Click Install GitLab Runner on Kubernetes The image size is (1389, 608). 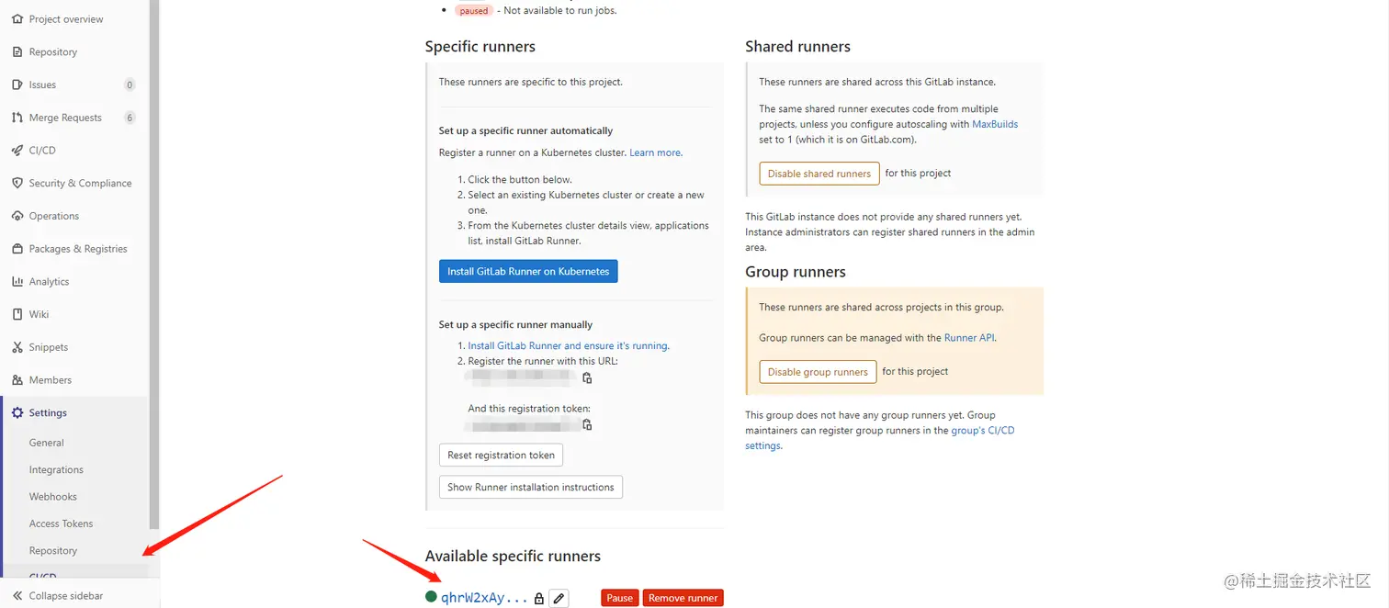click(x=528, y=271)
